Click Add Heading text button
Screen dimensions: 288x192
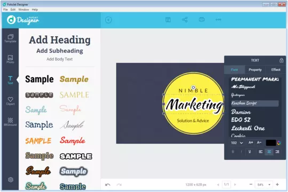(x=60, y=40)
